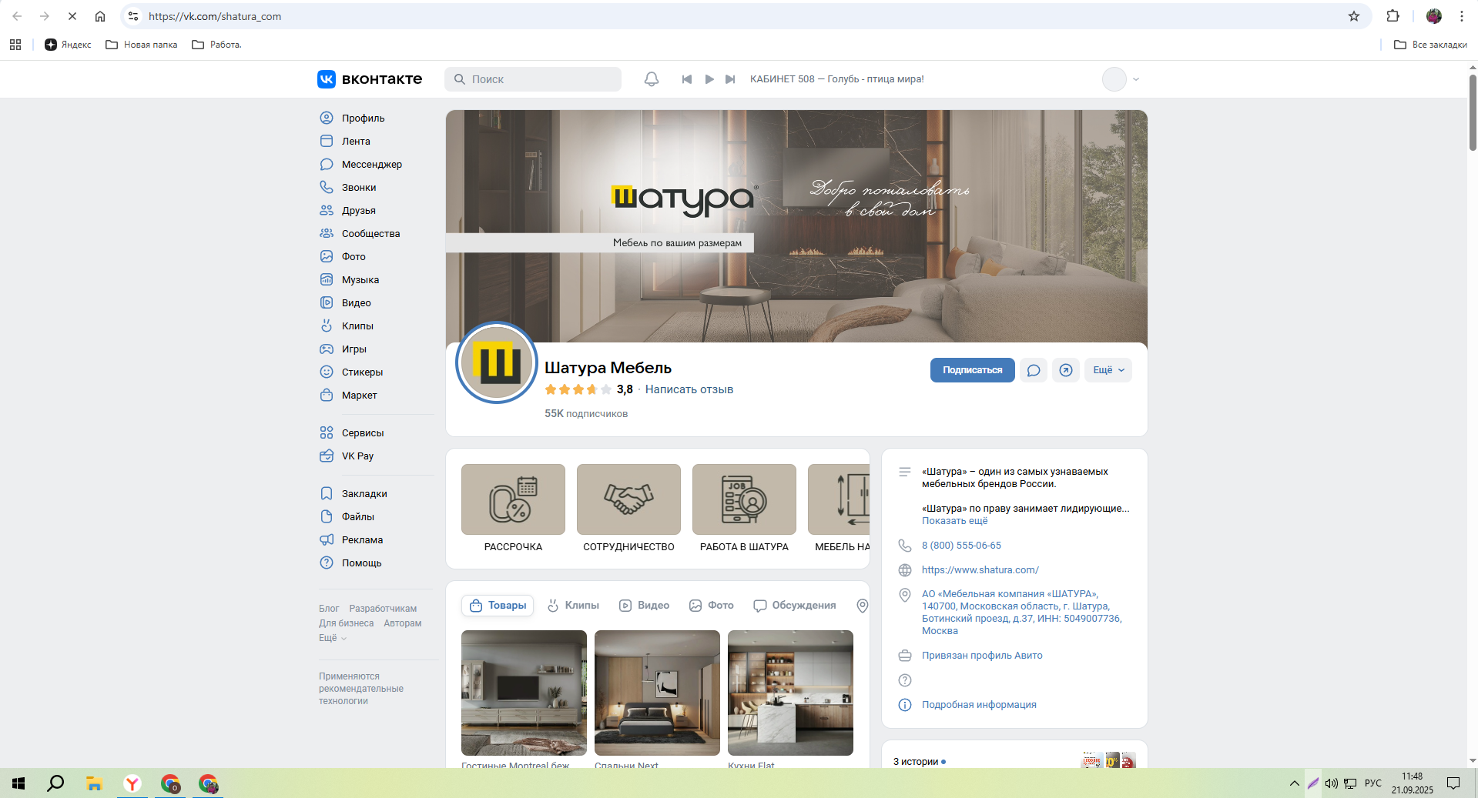Expand Ещё in the sidebar footer
This screenshot has width=1478, height=798.
click(x=333, y=638)
